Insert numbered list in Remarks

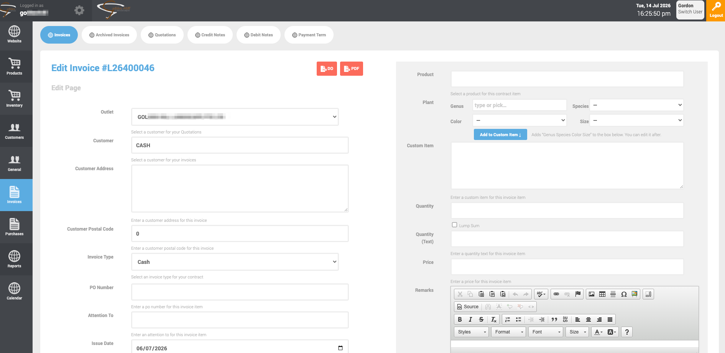coord(508,319)
